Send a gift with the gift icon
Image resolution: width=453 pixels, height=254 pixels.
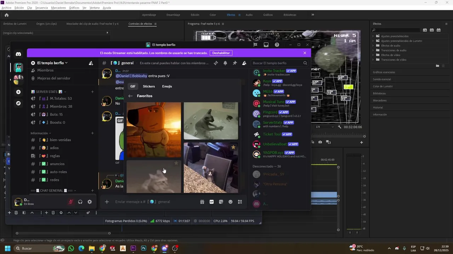tap(202, 202)
